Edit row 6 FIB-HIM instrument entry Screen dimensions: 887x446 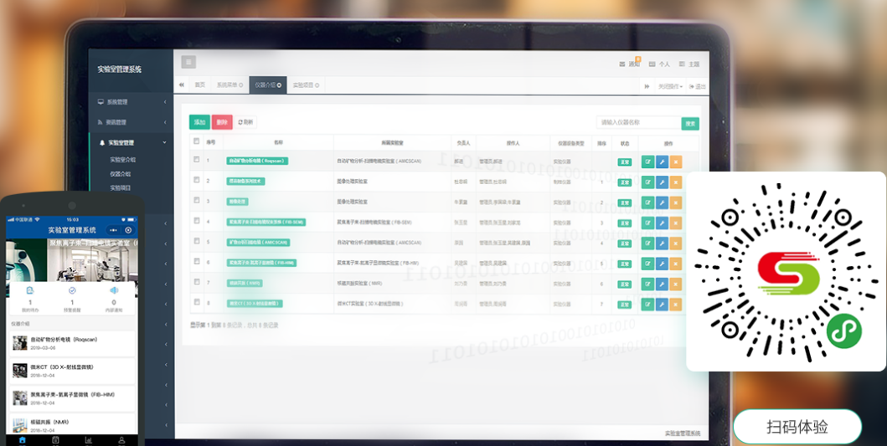647,264
